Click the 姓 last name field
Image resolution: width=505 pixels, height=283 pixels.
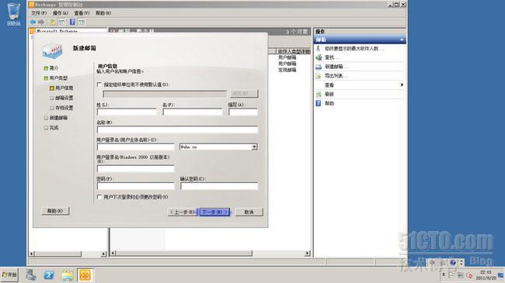pyautogui.click(x=127, y=112)
